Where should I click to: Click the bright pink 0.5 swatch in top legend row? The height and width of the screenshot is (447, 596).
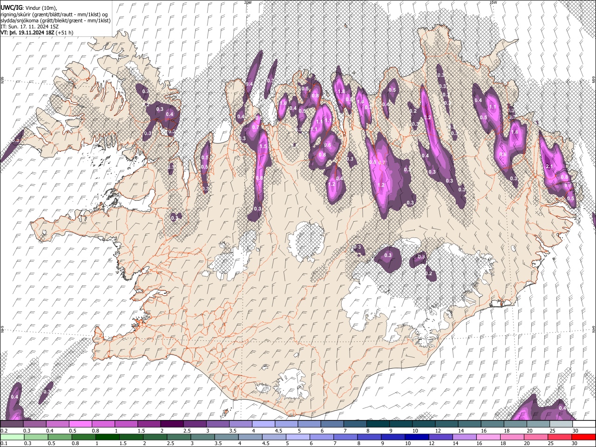(80, 424)
